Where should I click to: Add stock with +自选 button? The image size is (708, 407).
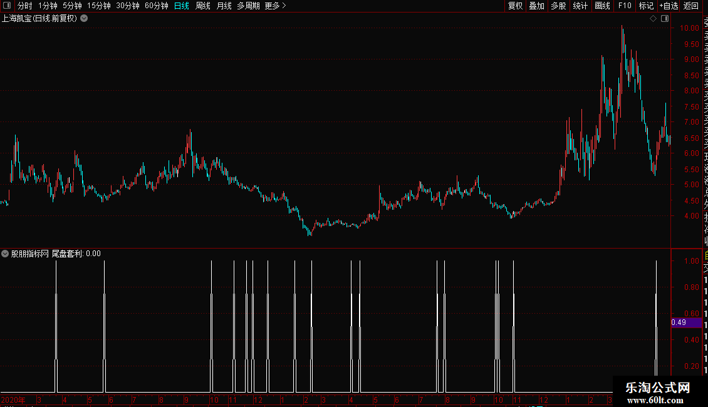point(669,6)
